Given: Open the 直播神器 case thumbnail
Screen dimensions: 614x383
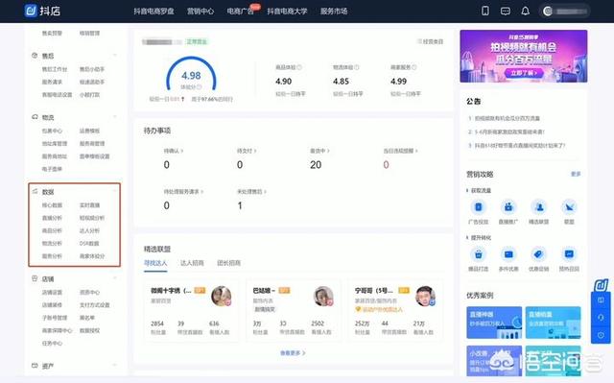Looking at the screenshot, I should point(494,323).
